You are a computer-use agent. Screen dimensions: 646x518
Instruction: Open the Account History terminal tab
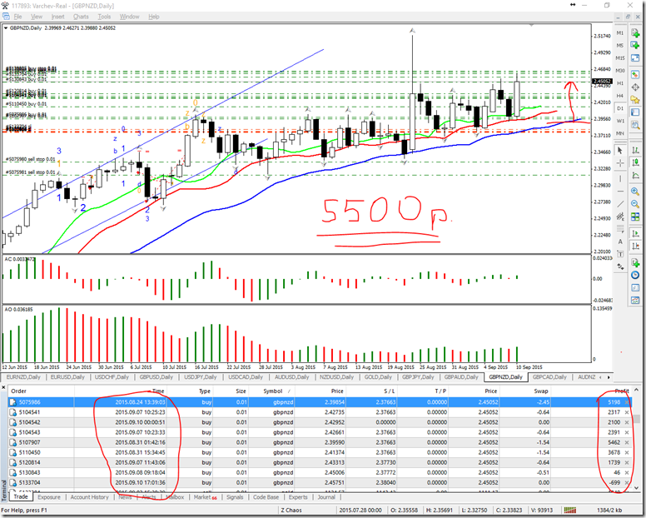(x=89, y=497)
